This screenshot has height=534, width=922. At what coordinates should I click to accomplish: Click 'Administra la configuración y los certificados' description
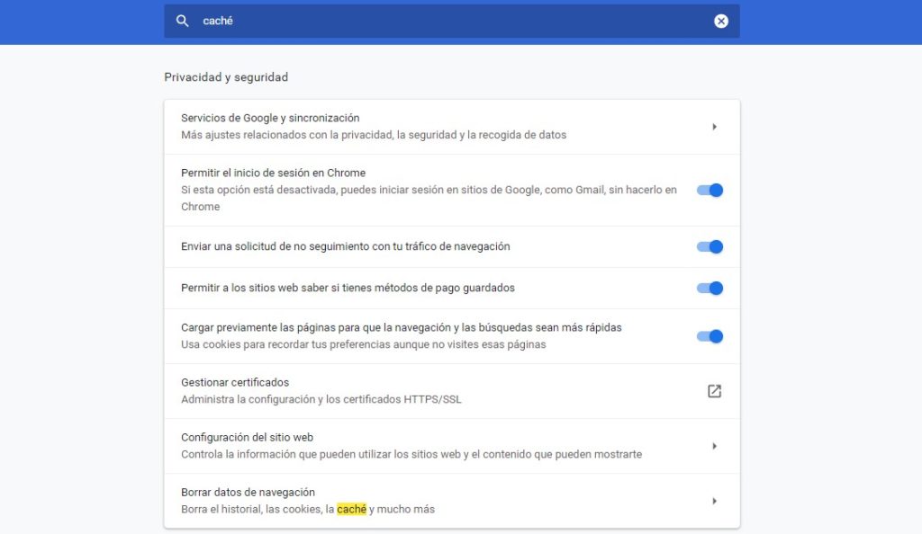321,399
